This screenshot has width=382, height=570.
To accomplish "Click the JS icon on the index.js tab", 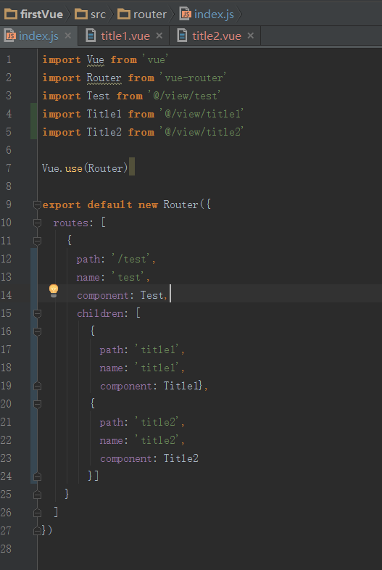I will click(10, 36).
